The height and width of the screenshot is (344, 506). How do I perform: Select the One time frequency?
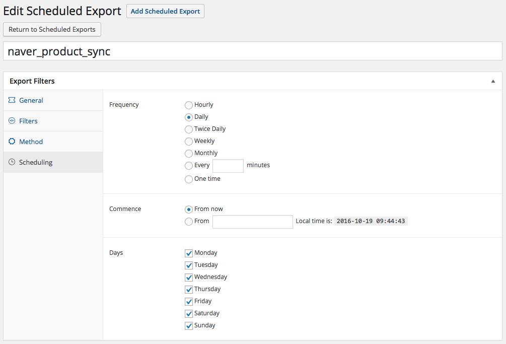(189, 179)
